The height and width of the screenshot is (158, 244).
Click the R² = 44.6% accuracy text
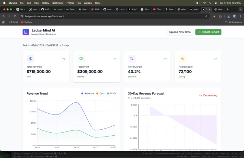click(x=139, y=98)
